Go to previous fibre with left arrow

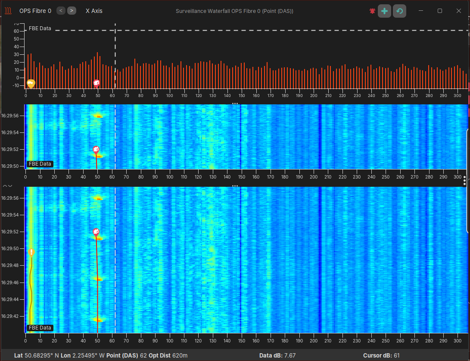61,10
